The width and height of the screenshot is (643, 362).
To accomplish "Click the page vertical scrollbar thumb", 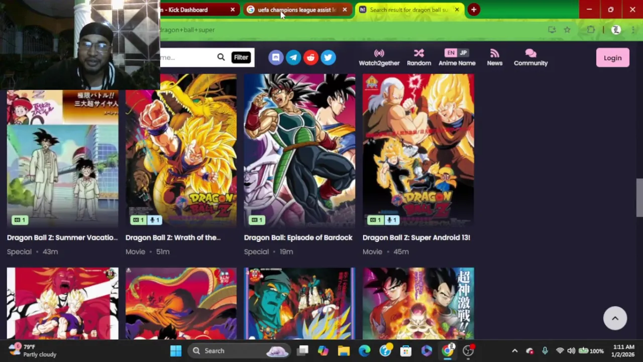I will [639, 198].
